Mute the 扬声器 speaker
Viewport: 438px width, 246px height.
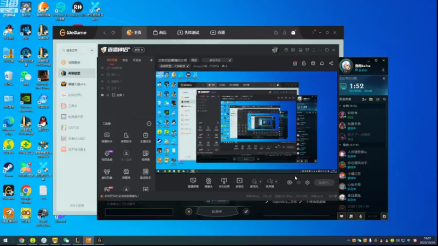(x=269, y=183)
